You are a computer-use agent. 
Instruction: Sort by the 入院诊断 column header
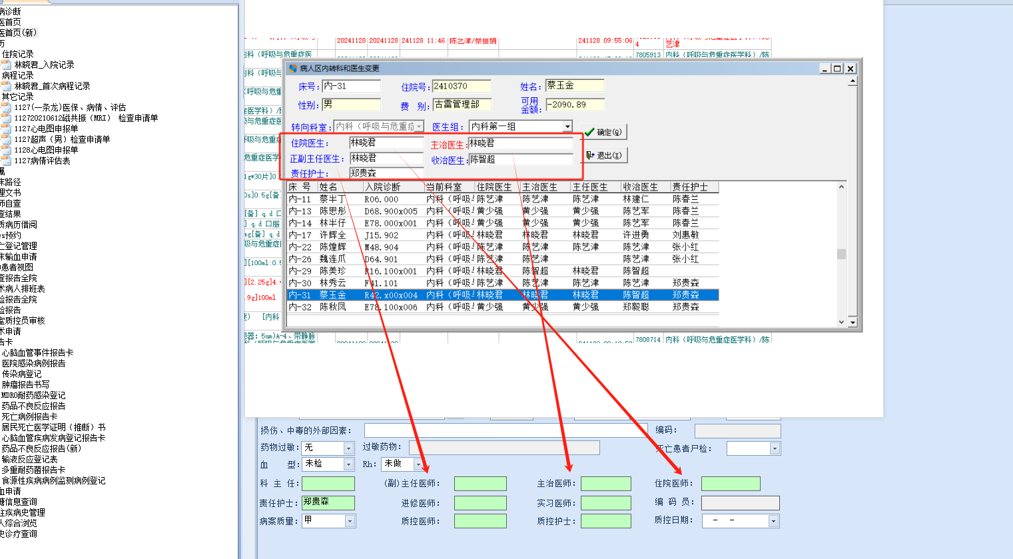click(394, 187)
